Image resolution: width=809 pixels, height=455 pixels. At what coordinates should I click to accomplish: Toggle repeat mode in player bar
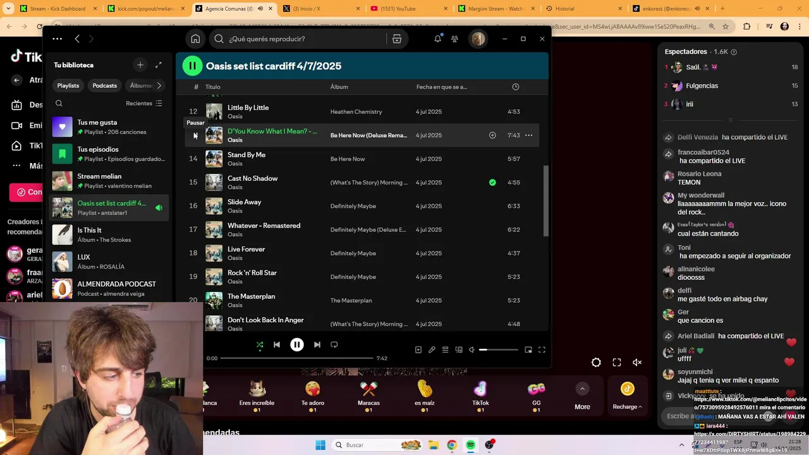click(x=334, y=344)
